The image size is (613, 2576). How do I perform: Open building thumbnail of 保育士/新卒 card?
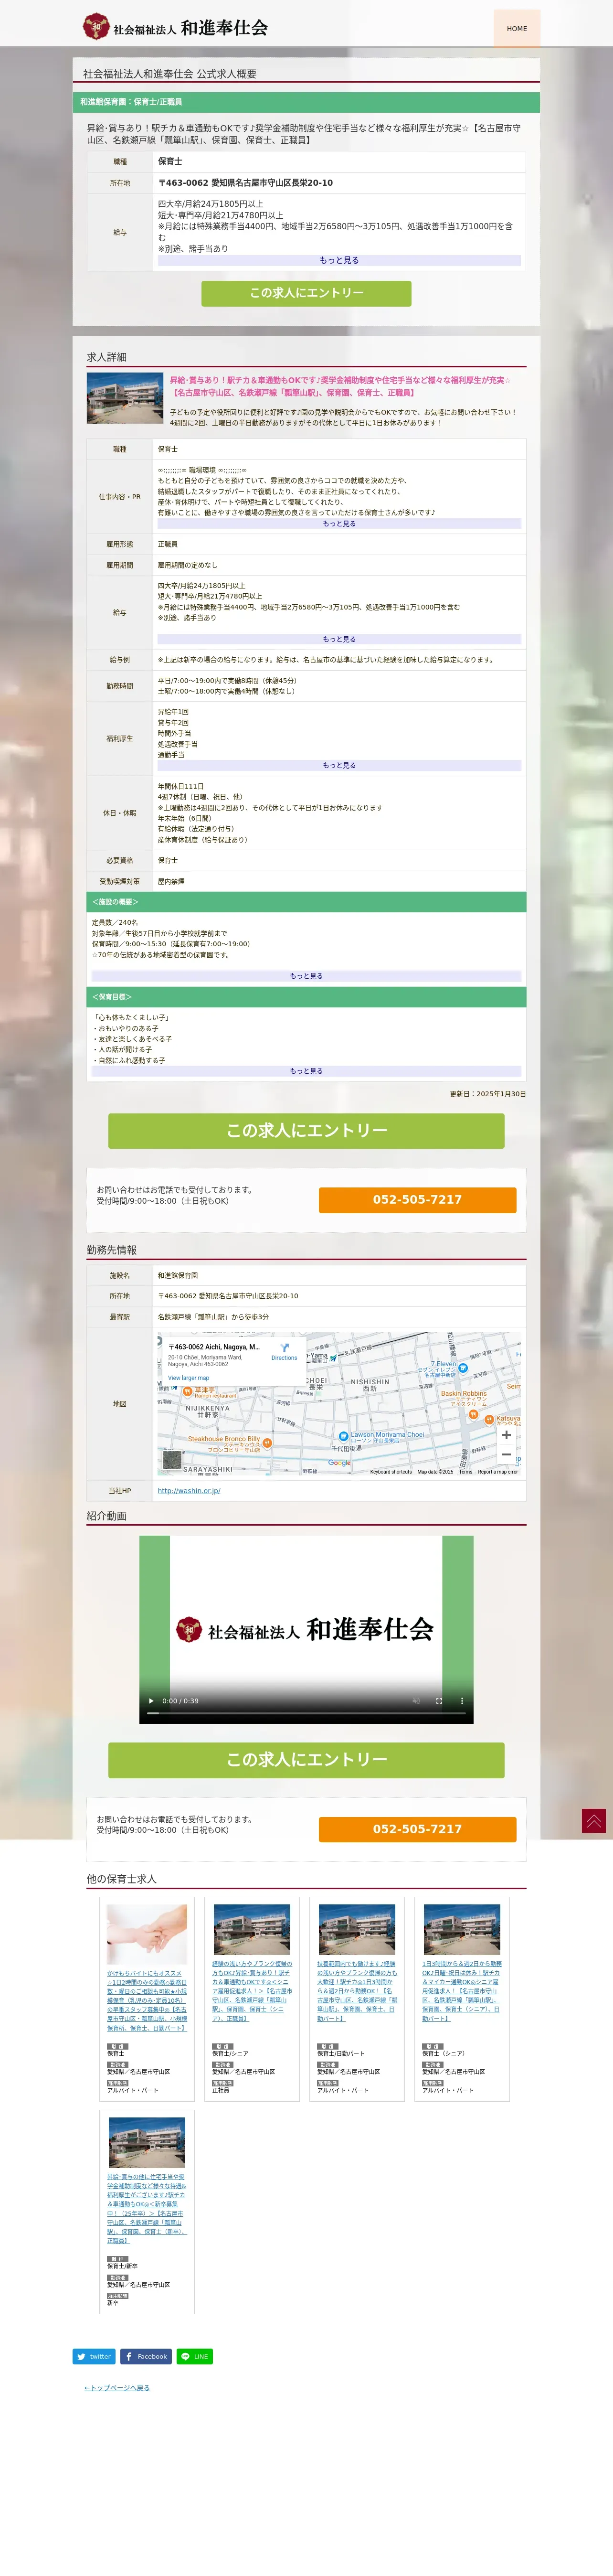point(147,2143)
